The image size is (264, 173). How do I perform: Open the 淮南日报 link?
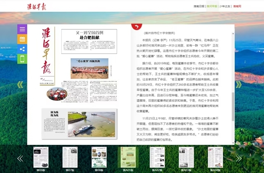point(199,7)
